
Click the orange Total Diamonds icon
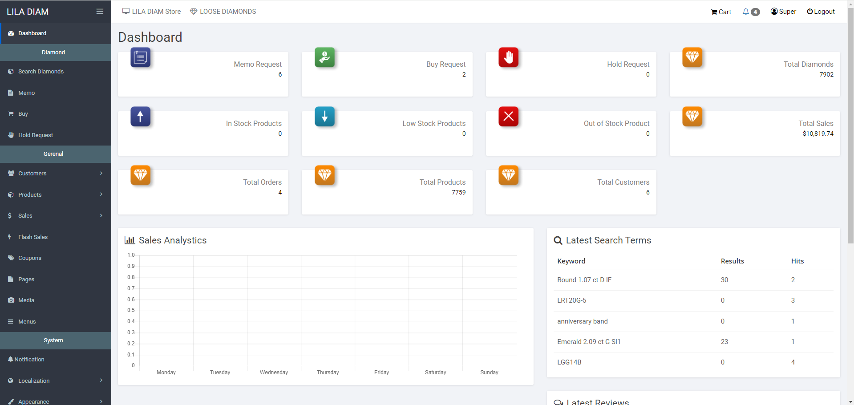coord(692,57)
